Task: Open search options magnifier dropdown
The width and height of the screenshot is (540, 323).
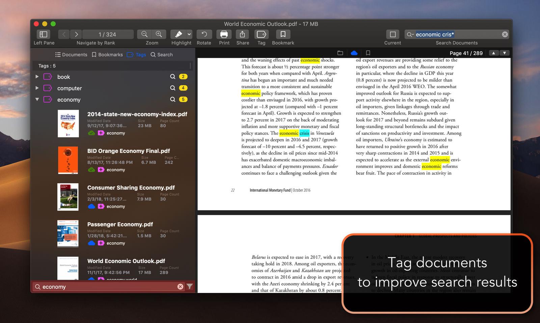Action: point(410,34)
